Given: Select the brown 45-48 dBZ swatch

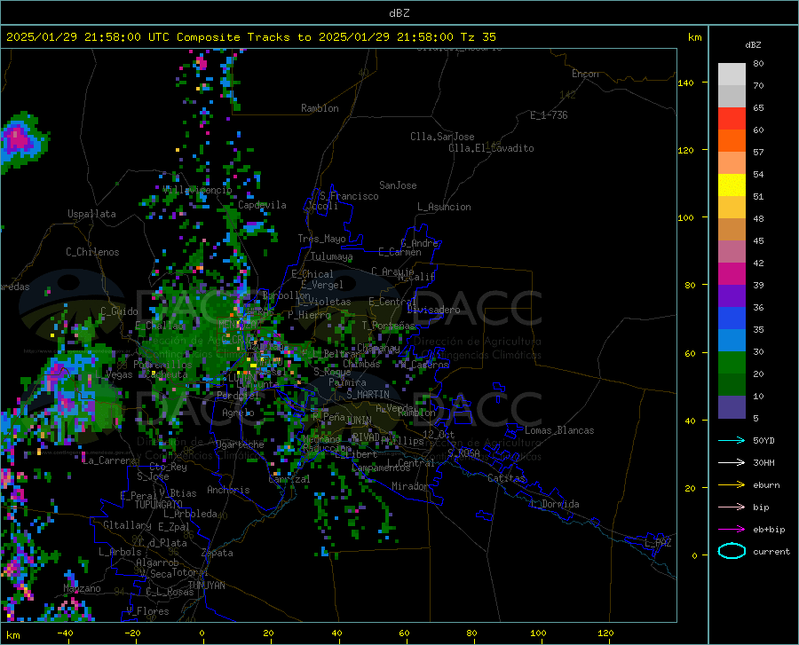Looking at the screenshot, I should click(732, 230).
